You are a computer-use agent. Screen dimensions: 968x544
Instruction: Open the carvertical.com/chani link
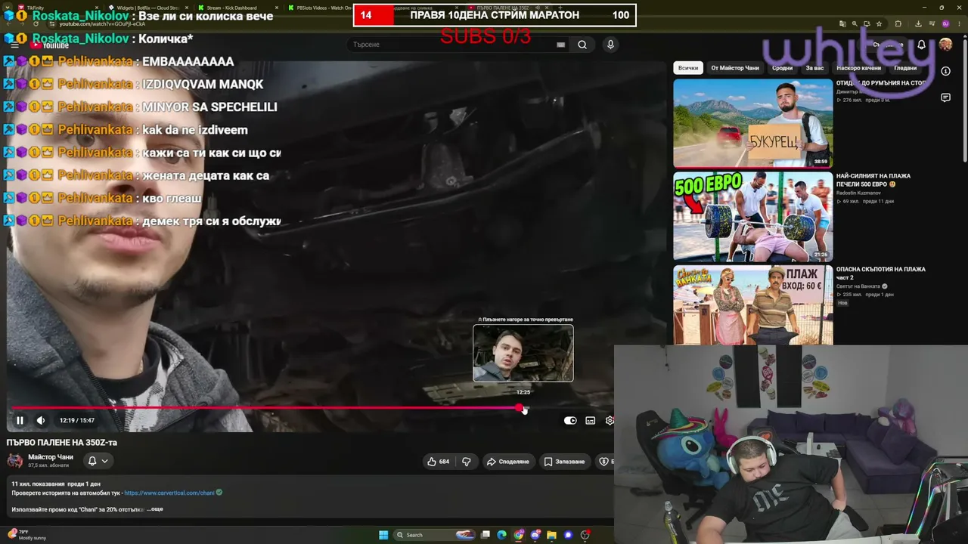tap(169, 493)
